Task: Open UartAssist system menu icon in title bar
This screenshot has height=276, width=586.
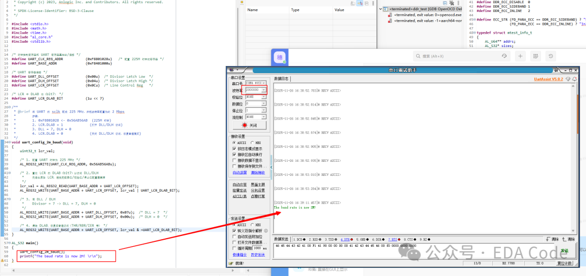Action: pyautogui.click(x=232, y=70)
